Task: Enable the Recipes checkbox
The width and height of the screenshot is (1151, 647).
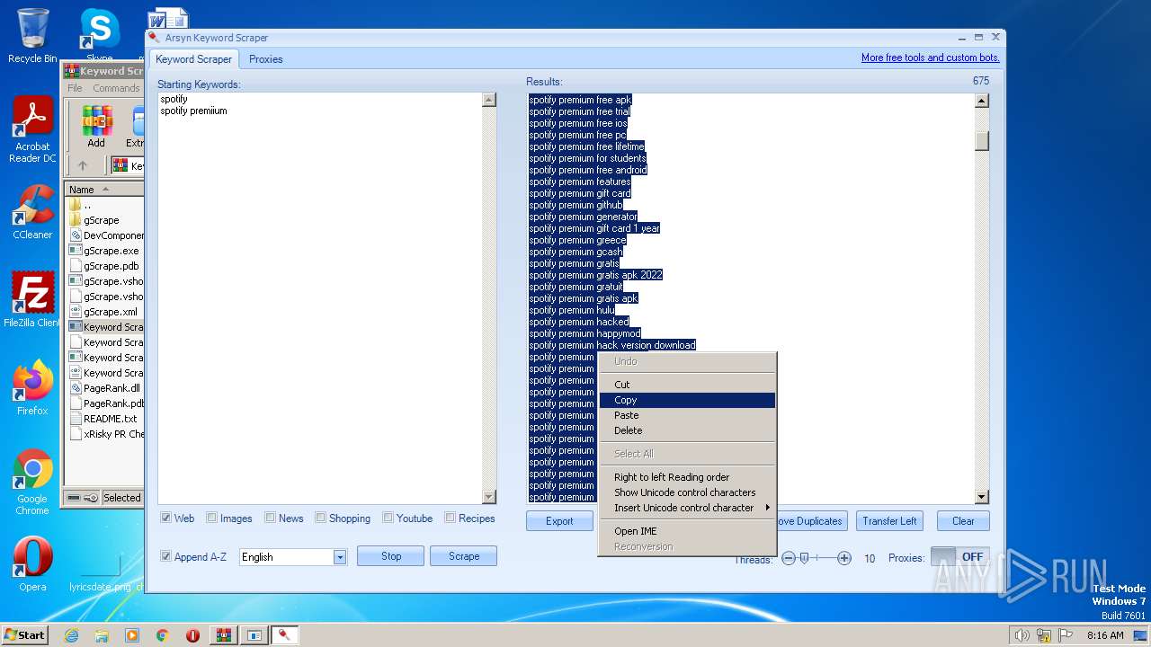Action: 450,518
